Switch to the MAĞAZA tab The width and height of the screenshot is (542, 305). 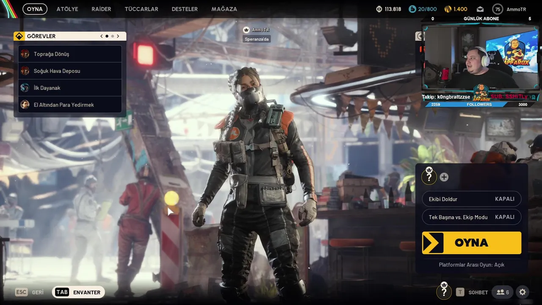(224, 9)
